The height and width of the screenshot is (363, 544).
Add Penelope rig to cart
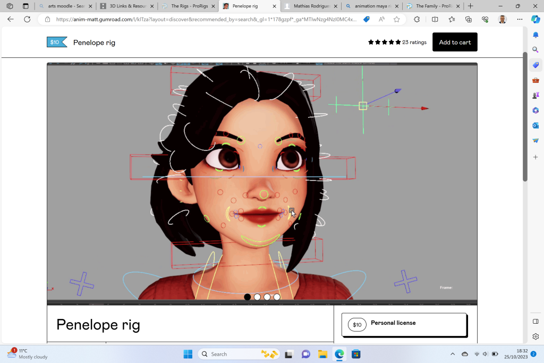pos(455,42)
